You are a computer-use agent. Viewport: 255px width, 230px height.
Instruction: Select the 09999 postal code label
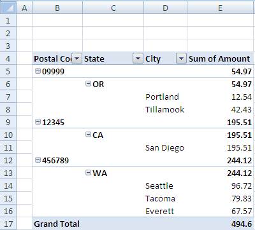(53, 72)
